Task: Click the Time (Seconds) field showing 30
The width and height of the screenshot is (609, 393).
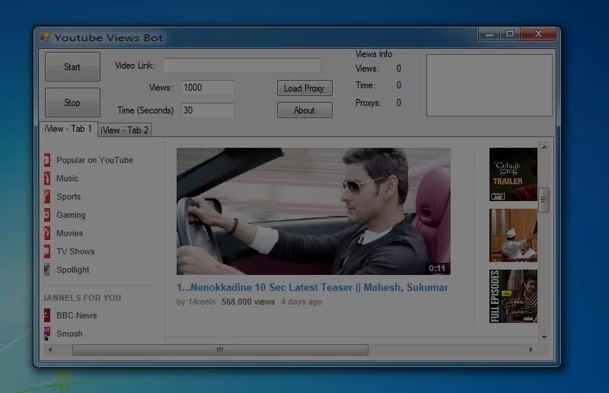Action: point(207,110)
